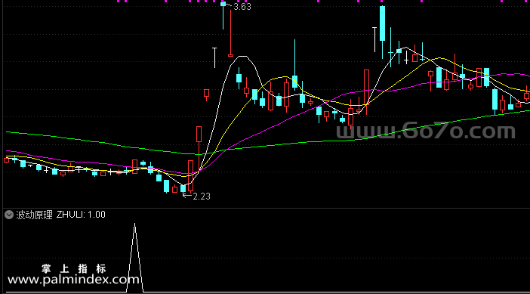Select the last red candle at right edge

[527, 96]
